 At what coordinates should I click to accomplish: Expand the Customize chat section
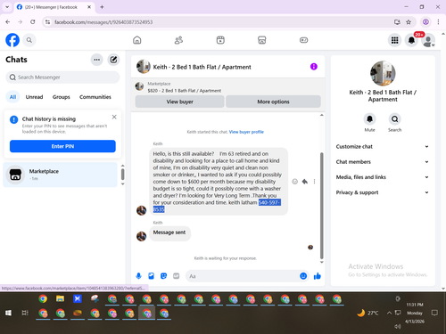click(383, 146)
